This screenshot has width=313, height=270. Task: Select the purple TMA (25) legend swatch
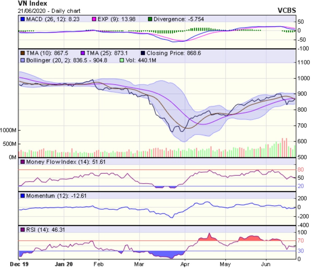tap(83, 53)
